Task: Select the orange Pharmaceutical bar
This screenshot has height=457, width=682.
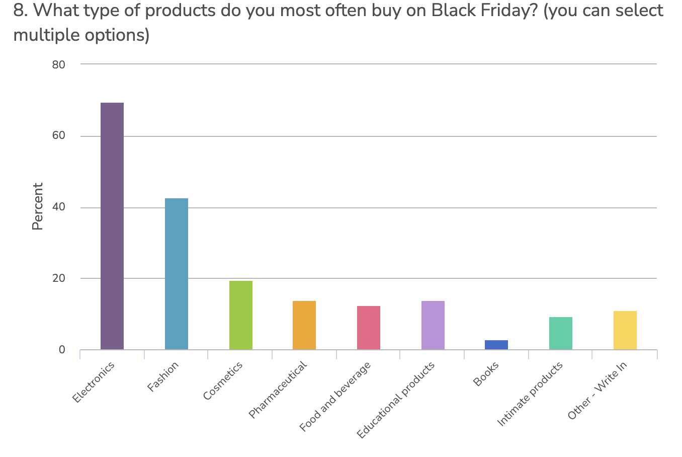Action: (x=304, y=325)
